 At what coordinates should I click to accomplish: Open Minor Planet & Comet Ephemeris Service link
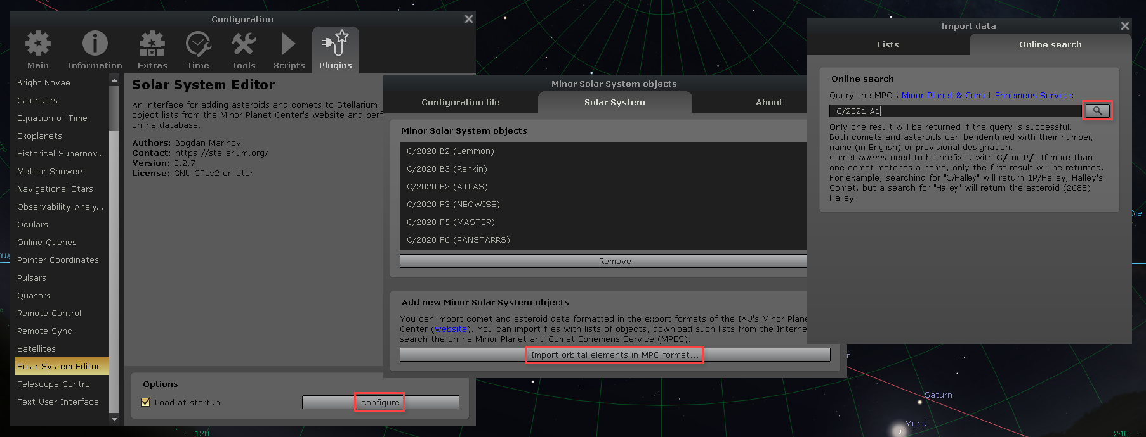coord(986,95)
